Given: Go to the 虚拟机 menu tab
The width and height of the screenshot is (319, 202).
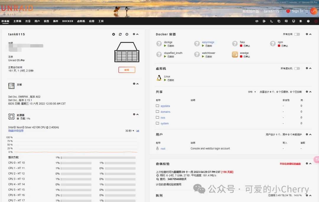Looking at the screenshot, I should (81, 21).
